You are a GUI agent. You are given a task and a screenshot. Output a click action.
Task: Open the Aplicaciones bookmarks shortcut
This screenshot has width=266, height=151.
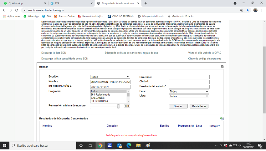(12, 16)
